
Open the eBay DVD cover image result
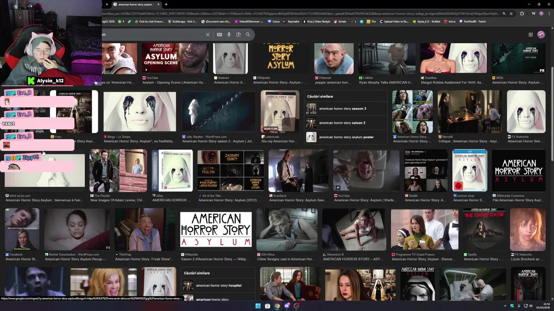click(x=172, y=171)
